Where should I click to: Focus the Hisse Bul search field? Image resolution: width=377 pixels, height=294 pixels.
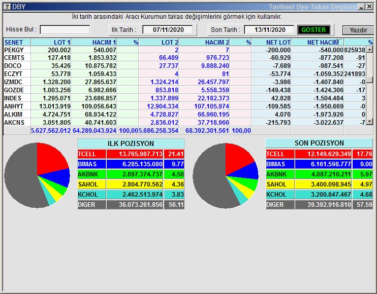click(x=65, y=30)
